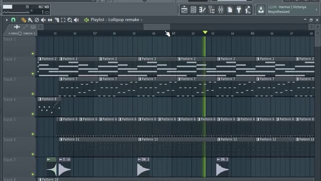Open the Channel rack view
The image size is (321, 181).
(x=193, y=10)
